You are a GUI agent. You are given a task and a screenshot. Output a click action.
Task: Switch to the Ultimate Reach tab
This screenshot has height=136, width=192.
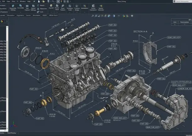[53, 15]
